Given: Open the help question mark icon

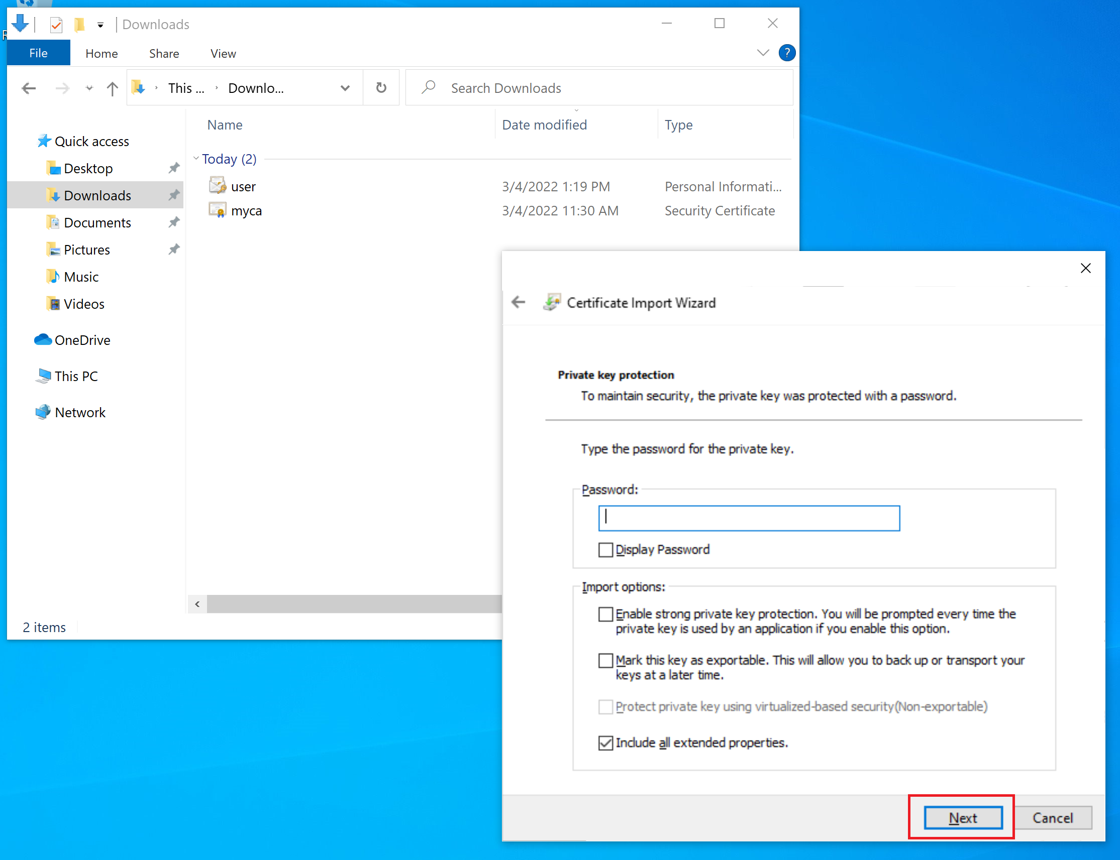Looking at the screenshot, I should click(786, 53).
